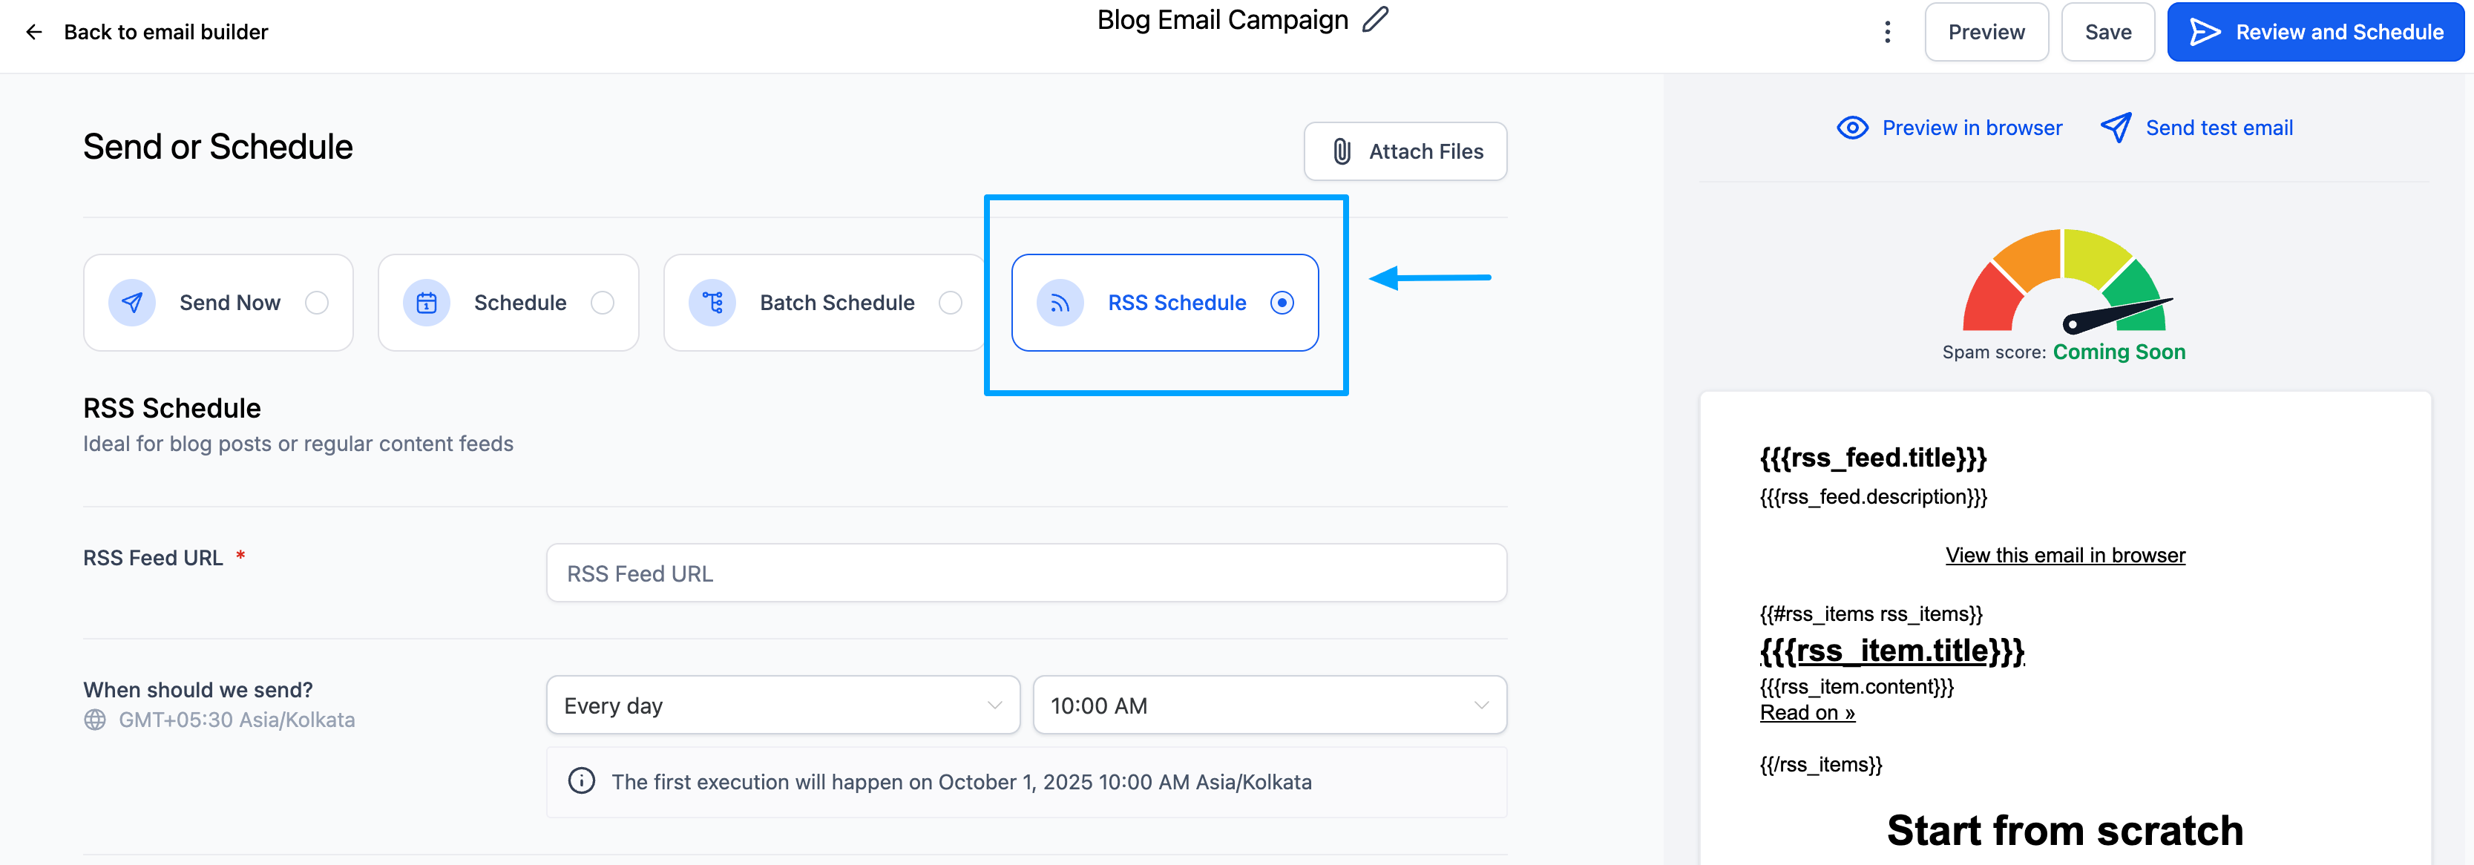This screenshot has width=2474, height=865.
Task: Click the calendar Schedule icon
Action: [427, 303]
